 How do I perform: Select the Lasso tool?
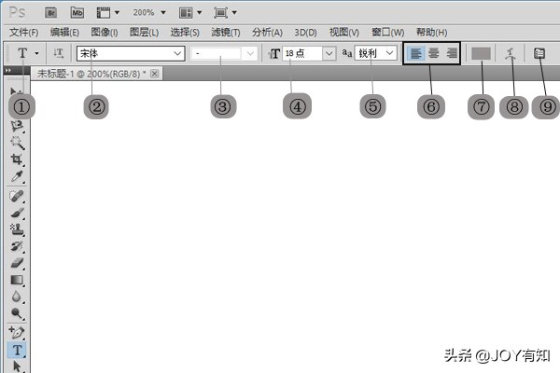point(17,126)
